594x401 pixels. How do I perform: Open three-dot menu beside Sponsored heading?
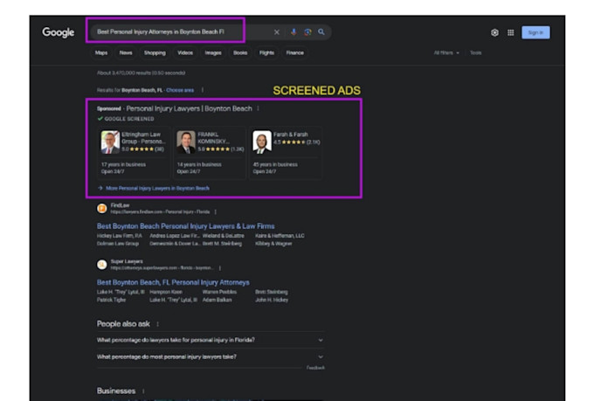coord(258,108)
